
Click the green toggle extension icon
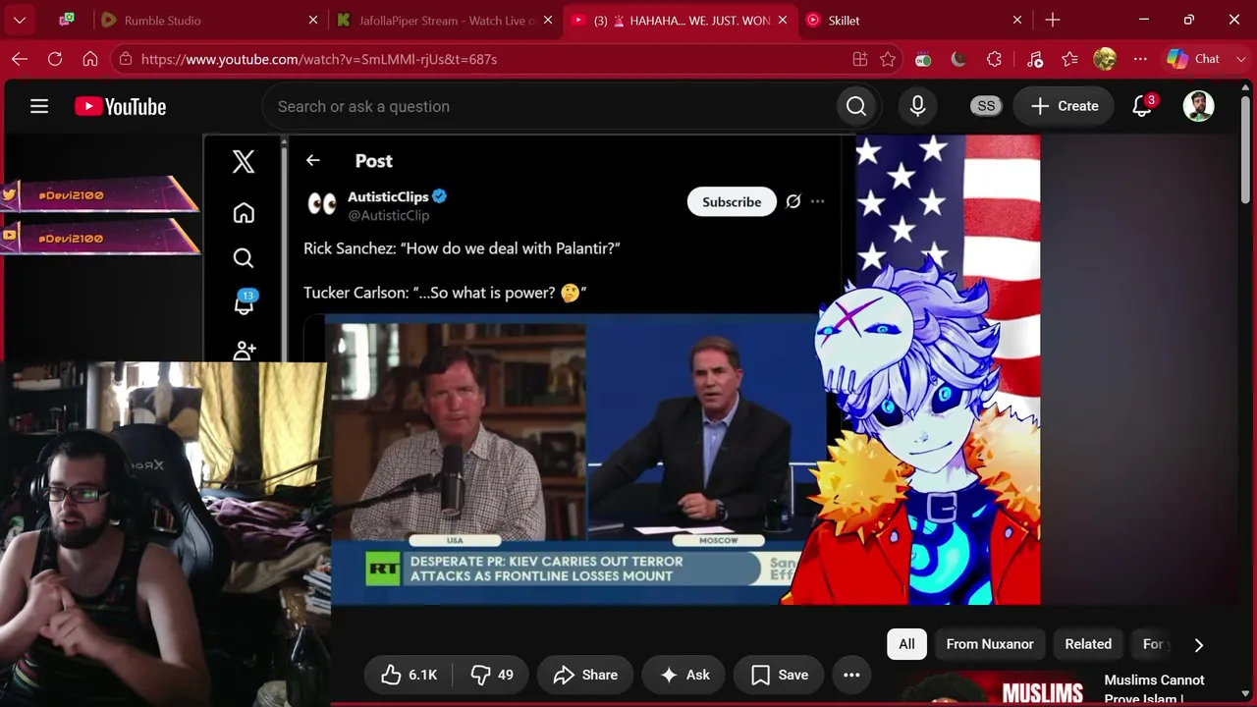[x=923, y=59]
